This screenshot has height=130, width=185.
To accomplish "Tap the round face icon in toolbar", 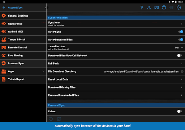I will pyautogui.click(x=164, y=8).
